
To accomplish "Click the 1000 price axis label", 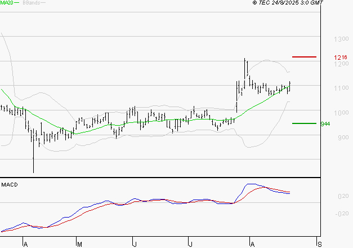I will [x=340, y=113].
